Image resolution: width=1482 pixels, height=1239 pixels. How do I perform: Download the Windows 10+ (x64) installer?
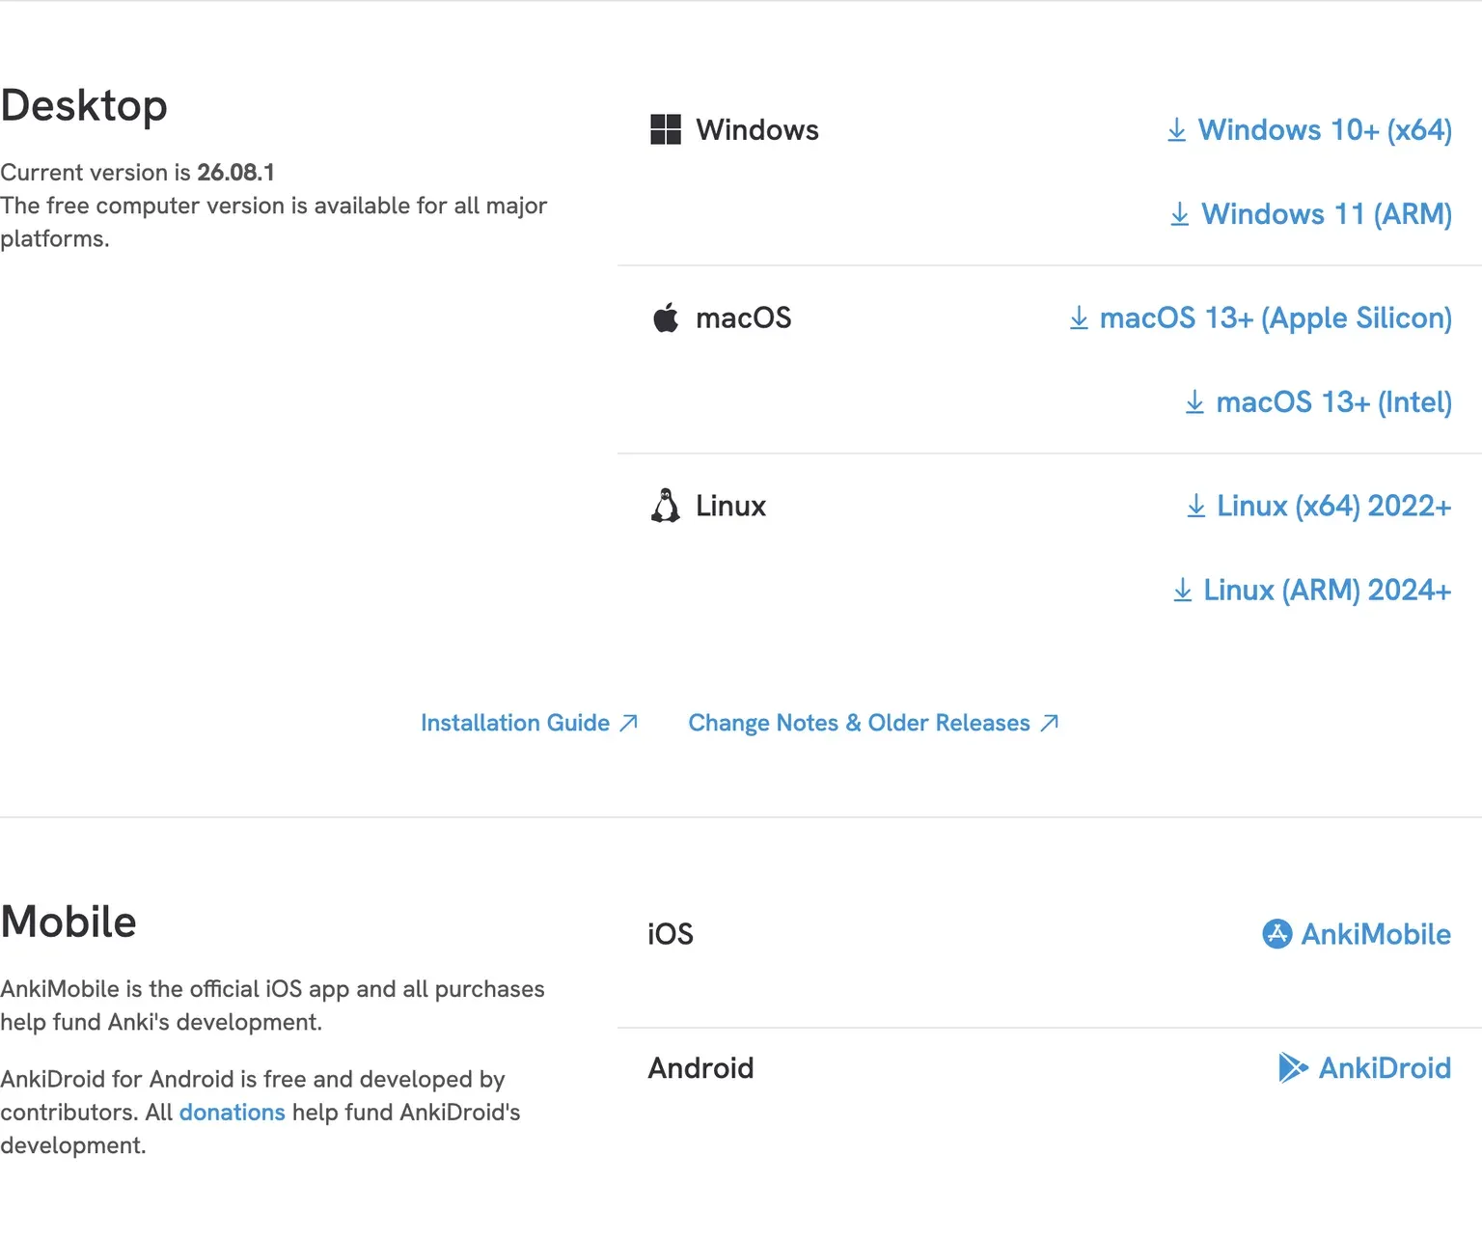pos(1309,129)
